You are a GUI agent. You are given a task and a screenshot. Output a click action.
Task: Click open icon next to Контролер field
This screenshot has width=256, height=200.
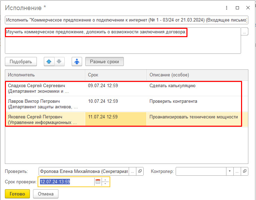[245, 171]
